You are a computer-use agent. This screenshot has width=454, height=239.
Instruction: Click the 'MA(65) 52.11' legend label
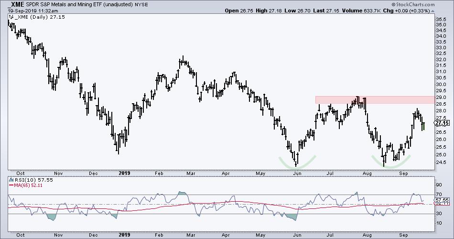[x=28, y=185]
